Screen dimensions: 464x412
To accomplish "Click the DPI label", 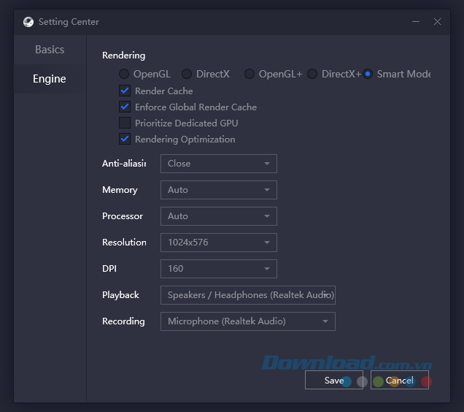I will click(109, 269).
